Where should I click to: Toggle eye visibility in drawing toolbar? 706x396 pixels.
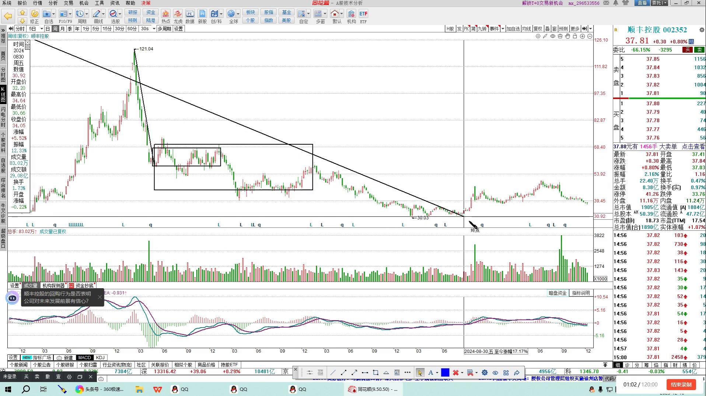click(495, 372)
